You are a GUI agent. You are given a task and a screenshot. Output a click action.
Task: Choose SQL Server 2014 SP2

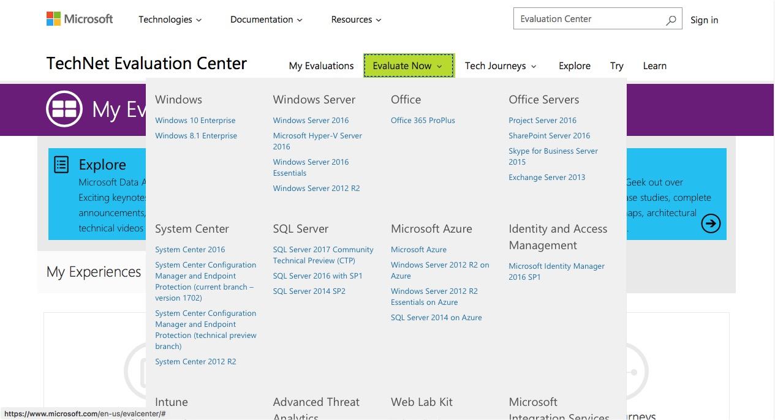(x=309, y=291)
